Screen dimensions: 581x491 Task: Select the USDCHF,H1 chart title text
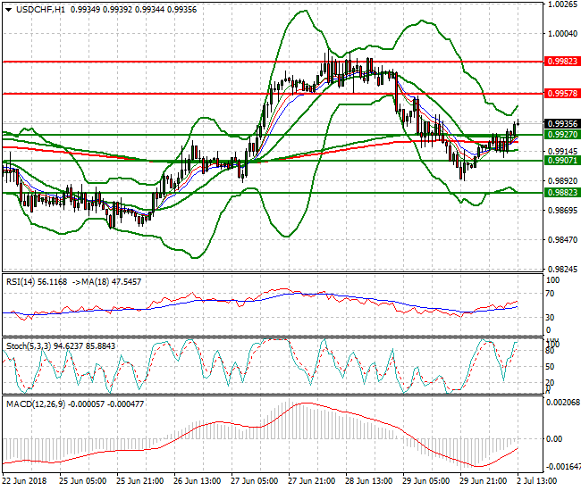pos(40,10)
